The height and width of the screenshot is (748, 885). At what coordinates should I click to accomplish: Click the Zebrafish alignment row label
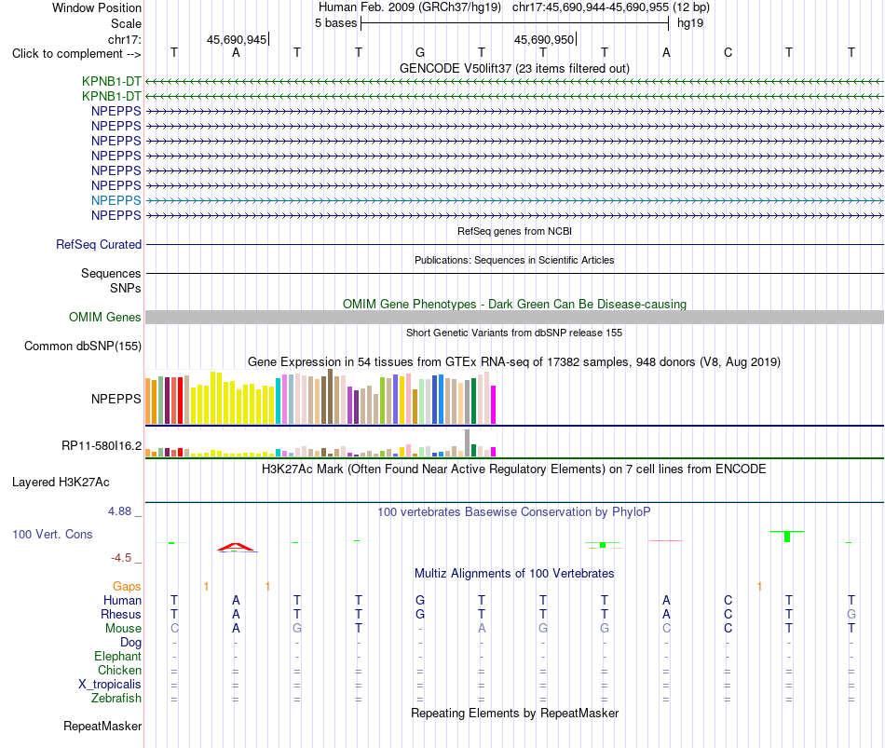click(x=116, y=699)
